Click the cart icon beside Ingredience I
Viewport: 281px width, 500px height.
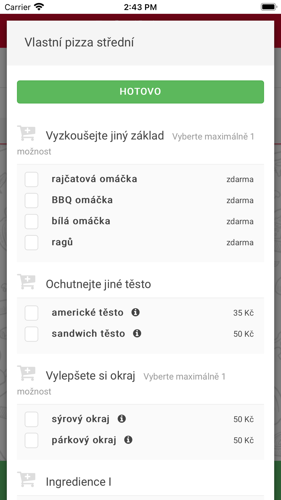(x=27, y=479)
